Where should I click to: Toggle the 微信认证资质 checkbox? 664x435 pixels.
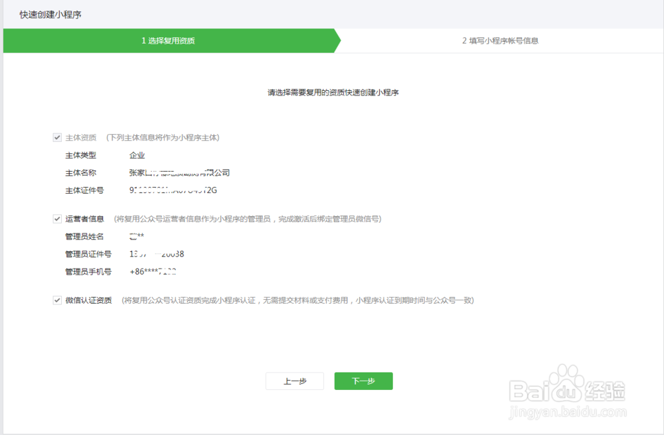coord(57,300)
